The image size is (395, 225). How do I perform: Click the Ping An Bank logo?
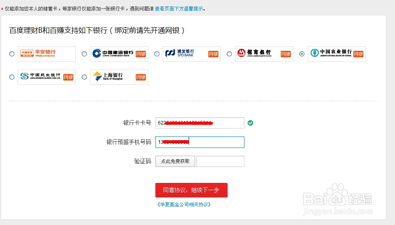pos(46,54)
